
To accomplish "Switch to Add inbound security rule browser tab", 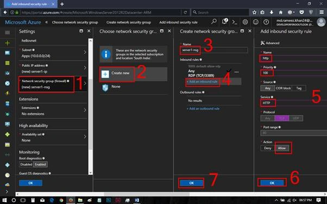I will pyautogui.click(x=30, y=4).
